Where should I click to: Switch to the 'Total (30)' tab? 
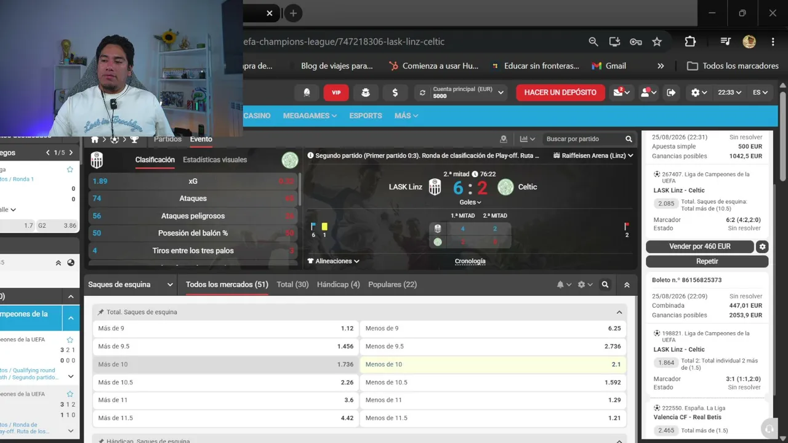tap(293, 285)
